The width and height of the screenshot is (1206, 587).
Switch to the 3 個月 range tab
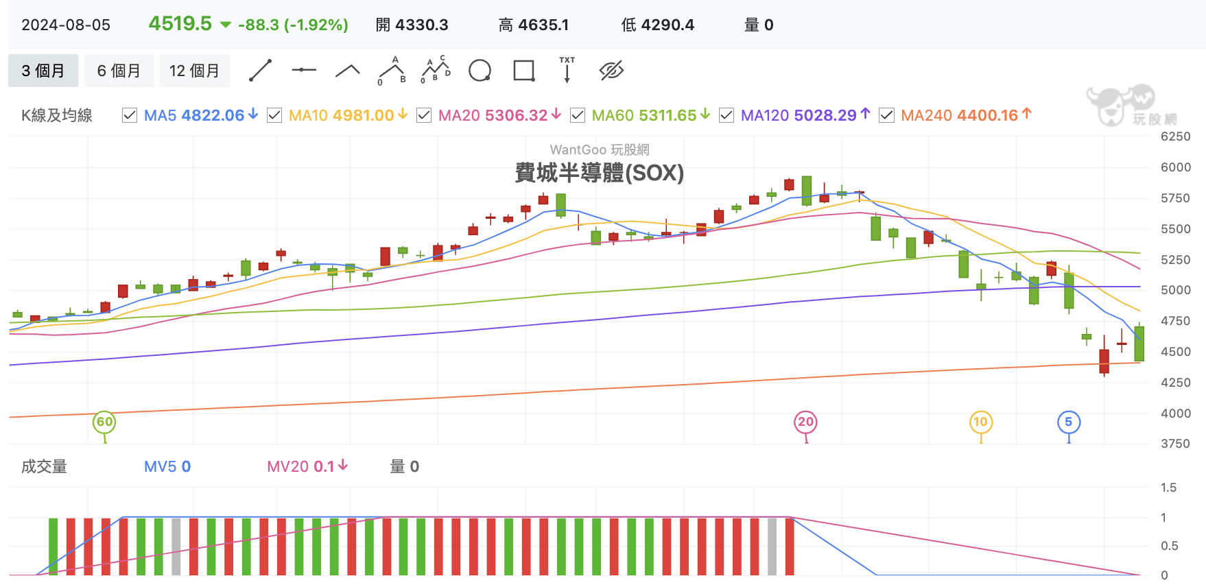pos(43,71)
